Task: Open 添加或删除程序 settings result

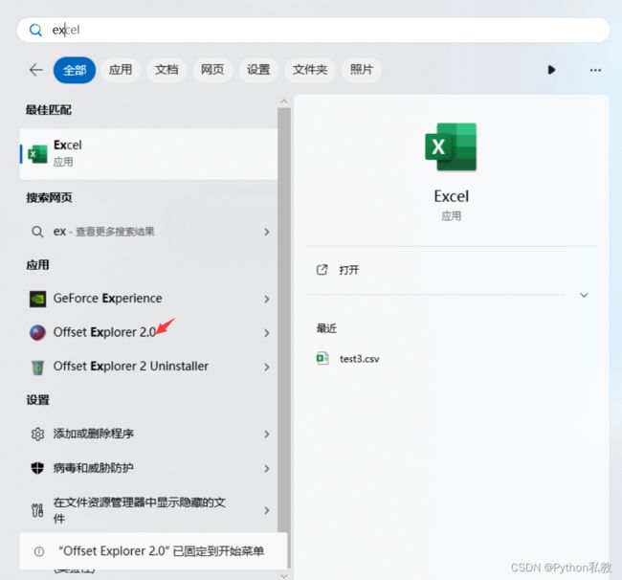Action: point(148,434)
